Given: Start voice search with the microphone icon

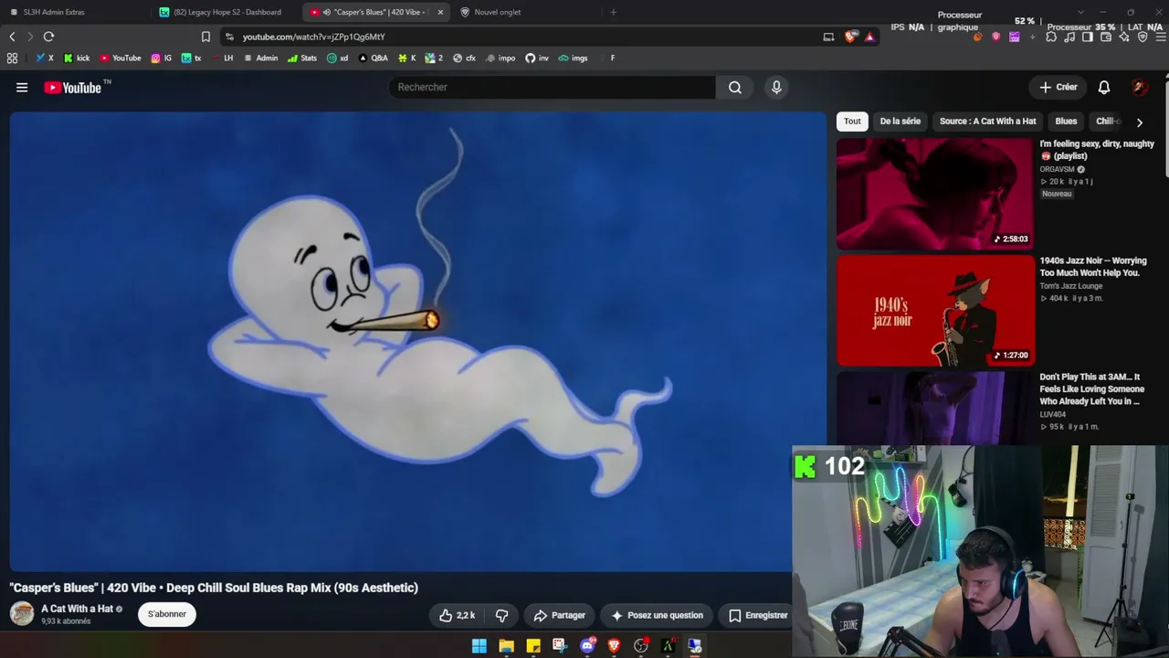Looking at the screenshot, I should tap(776, 87).
